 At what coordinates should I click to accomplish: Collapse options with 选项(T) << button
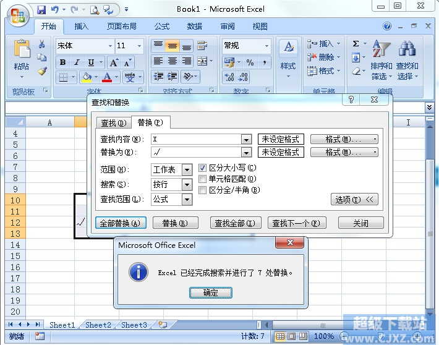point(354,199)
